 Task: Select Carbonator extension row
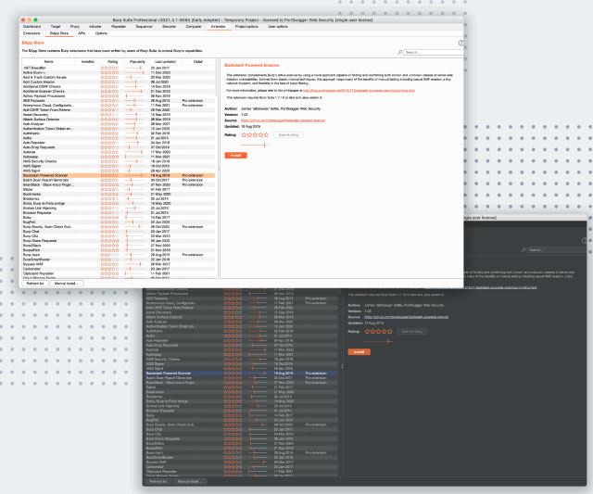pyautogui.click(x=119, y=269)
